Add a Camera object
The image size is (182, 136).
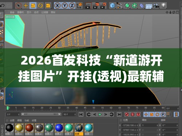tap(156, 5)
